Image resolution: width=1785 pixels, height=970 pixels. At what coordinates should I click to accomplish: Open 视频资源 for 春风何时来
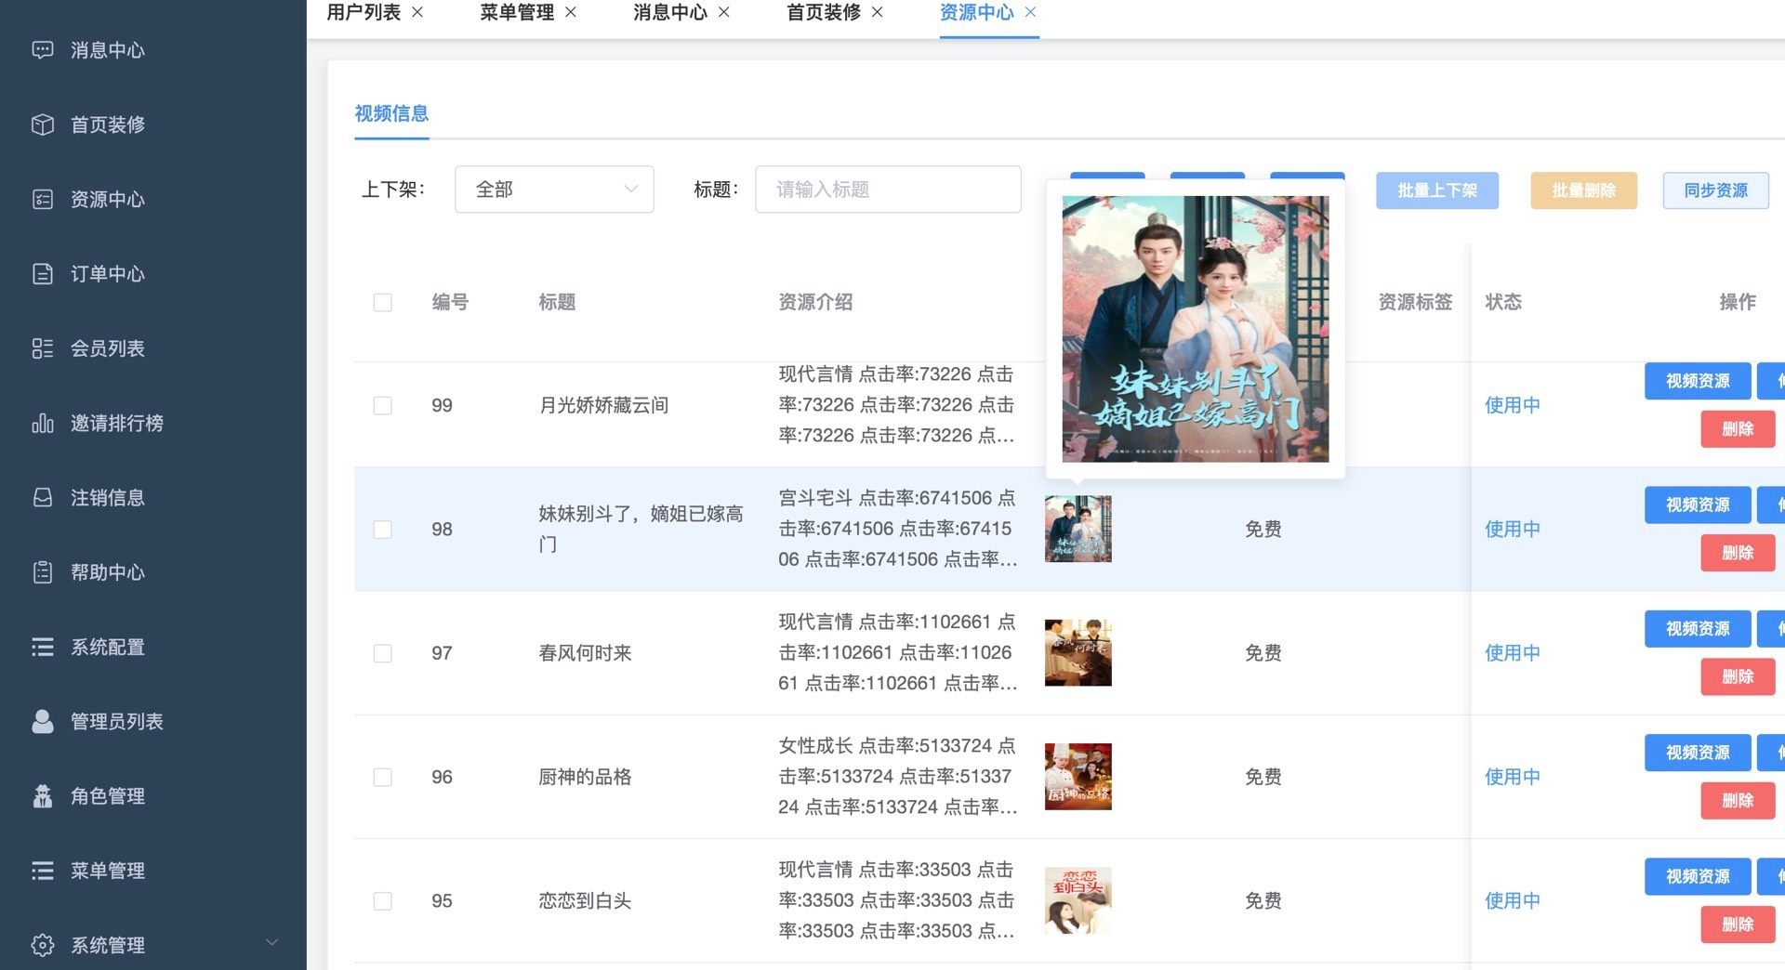pos(1698,629)
